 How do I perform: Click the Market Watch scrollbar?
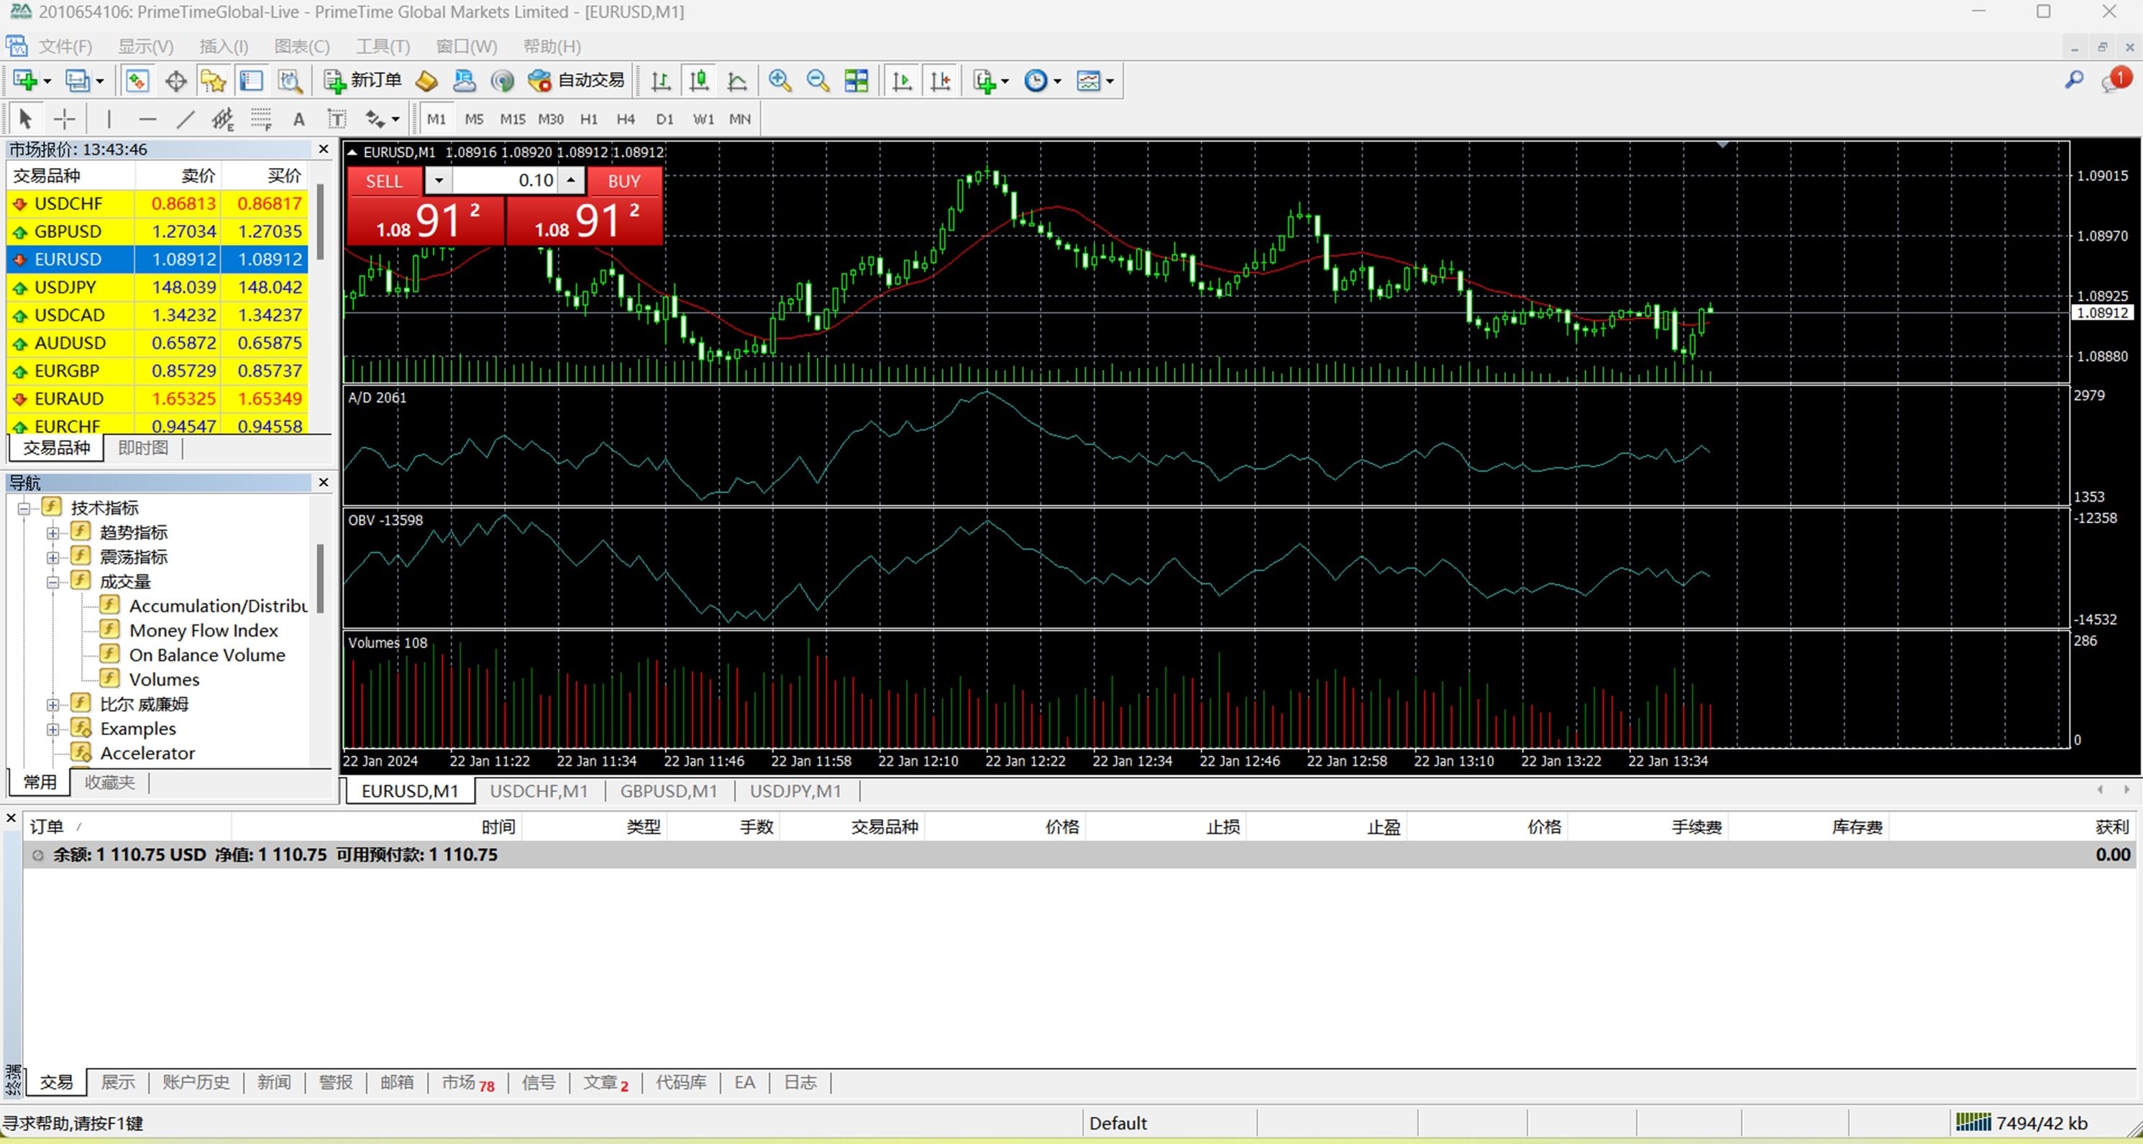coord(321,222)
